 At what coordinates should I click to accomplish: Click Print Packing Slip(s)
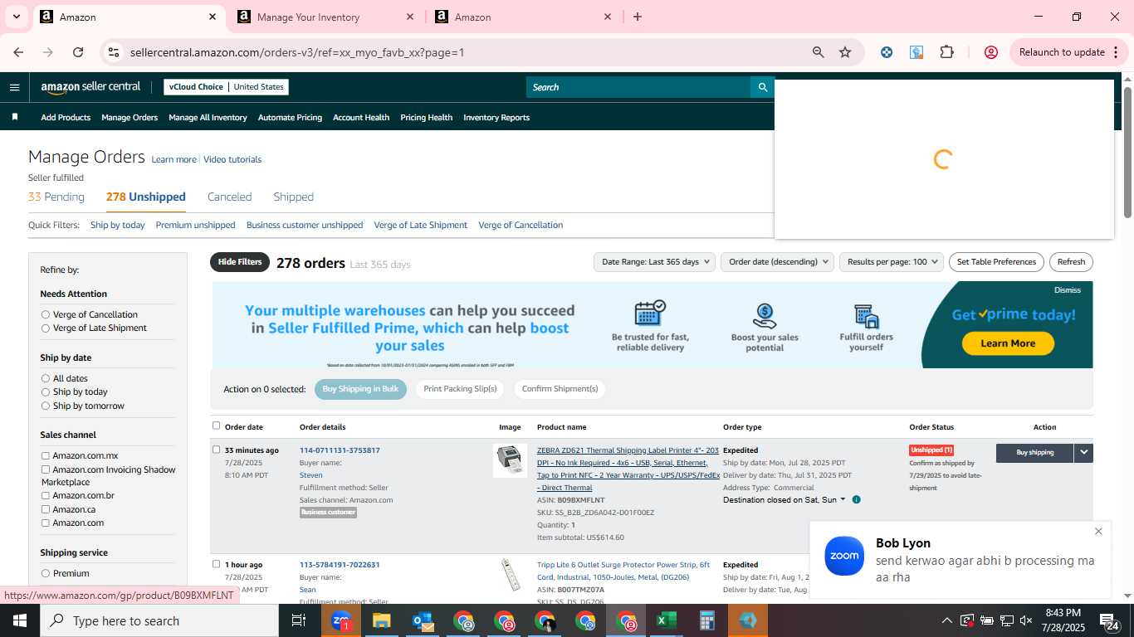pos(460,389)
